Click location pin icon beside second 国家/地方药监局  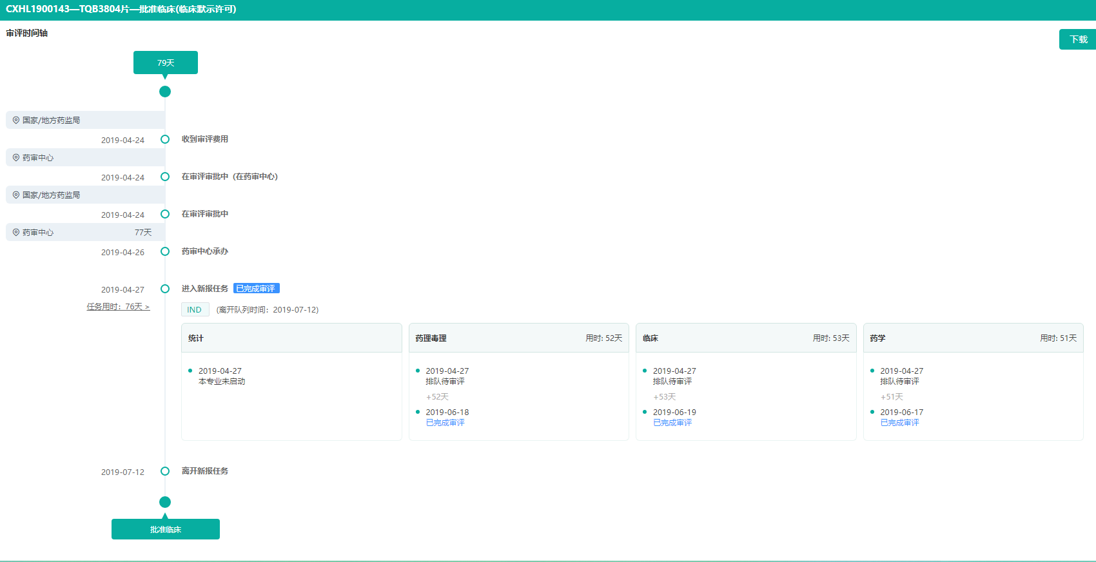pos(16,195)
